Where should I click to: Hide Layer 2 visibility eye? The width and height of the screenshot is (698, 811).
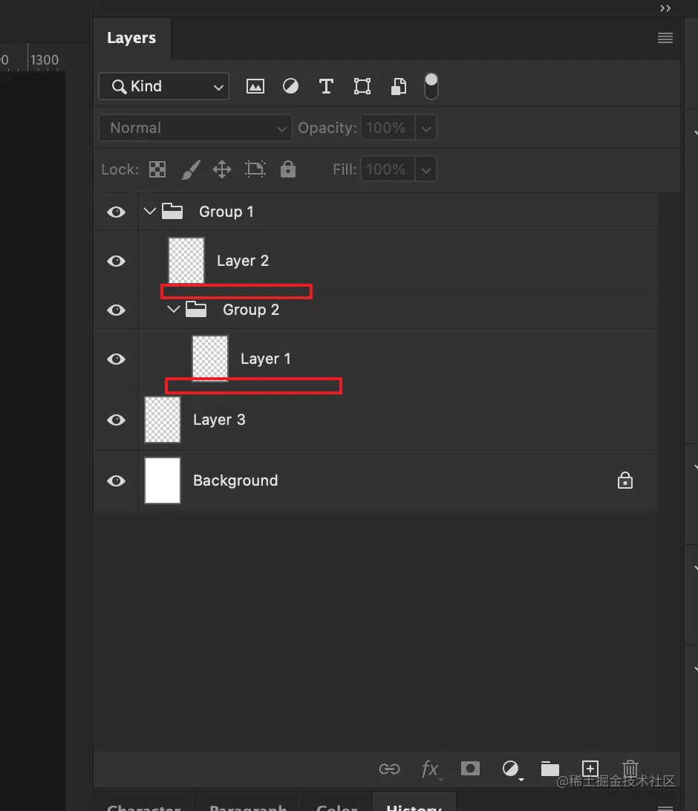click(x=117, y=261)
